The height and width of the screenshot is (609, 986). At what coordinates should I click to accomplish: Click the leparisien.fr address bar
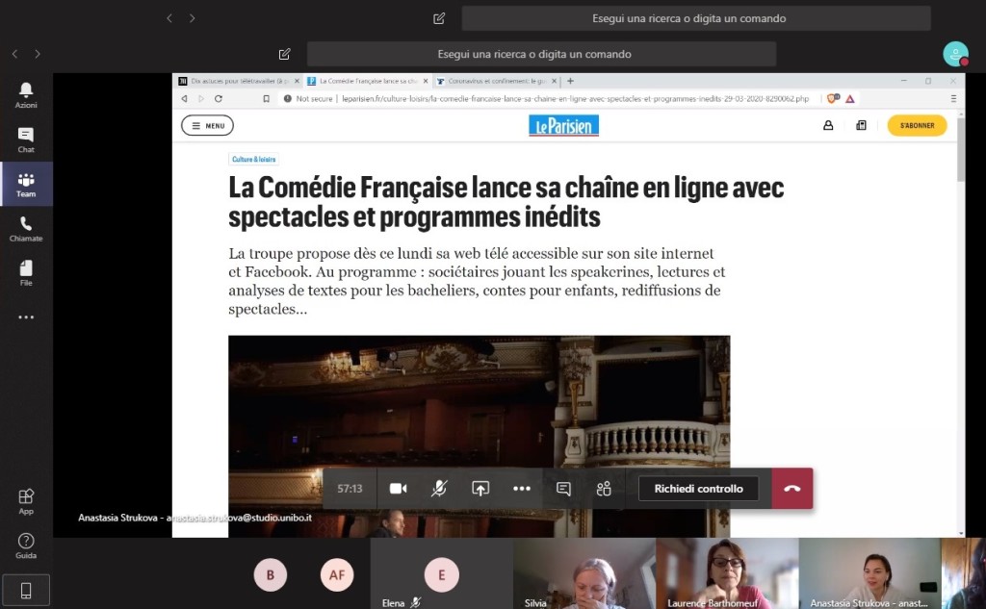tap(576, 99)
